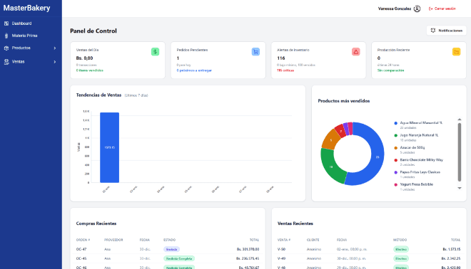471x269 pixels.
Task: Click the blue 1573.15 sales bar
Action: pyautogui.click(x=109, y=147)
